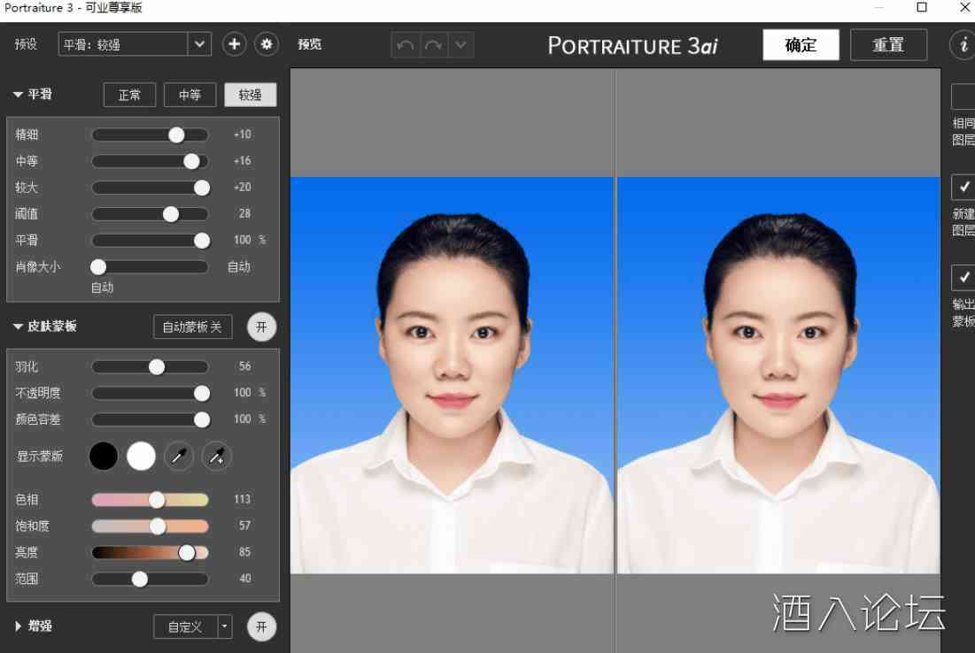Open the 预设 preset dropdown
This screenshot has width=975, height=653.
(x=199, y=44)
